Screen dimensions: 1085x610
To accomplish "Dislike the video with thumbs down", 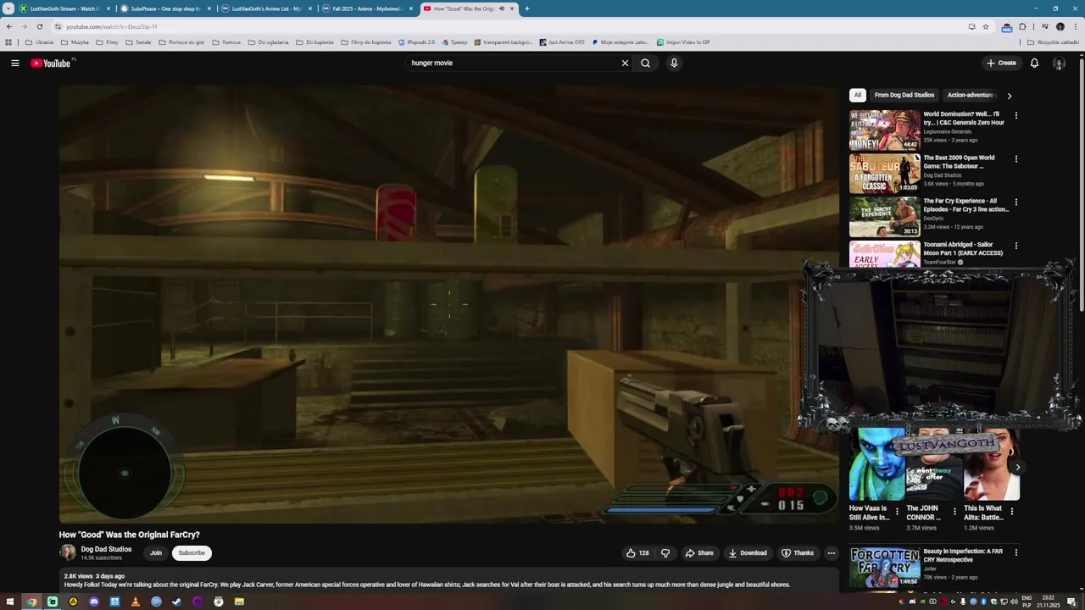I will coord(665,552).
